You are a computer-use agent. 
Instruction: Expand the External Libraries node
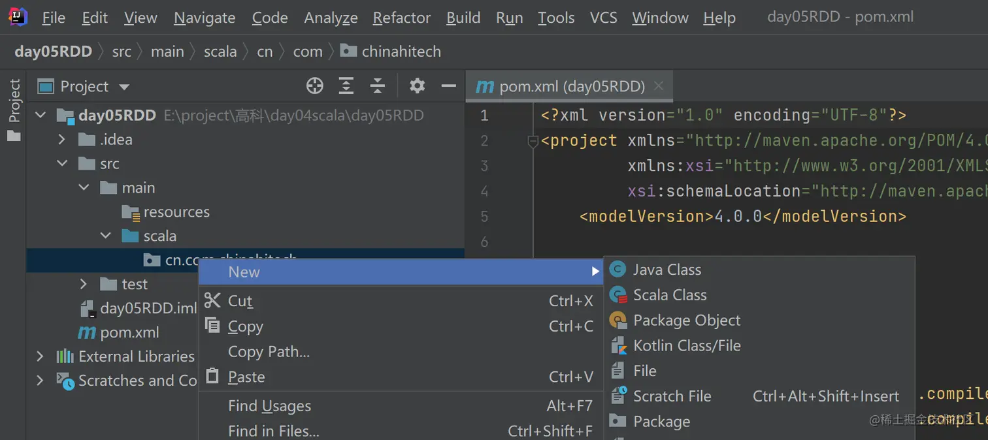[x=41, y=356]
